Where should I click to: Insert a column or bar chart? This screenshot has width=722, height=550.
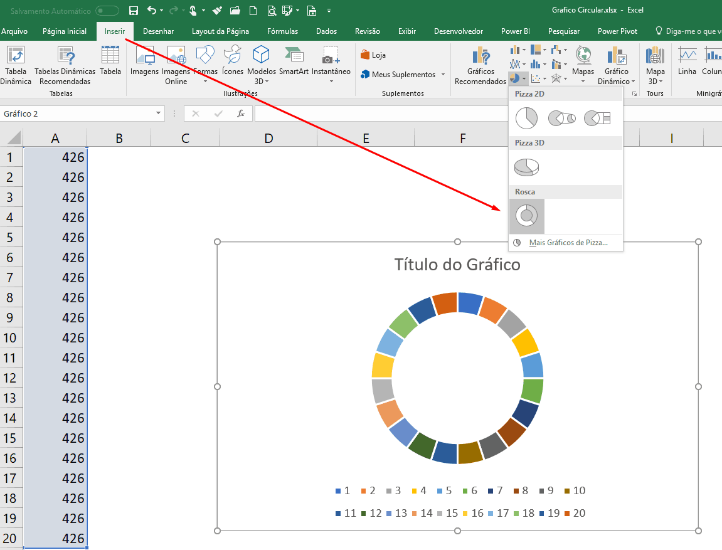tap(514, 50)
